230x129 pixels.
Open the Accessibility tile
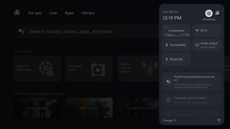[176, 45]
